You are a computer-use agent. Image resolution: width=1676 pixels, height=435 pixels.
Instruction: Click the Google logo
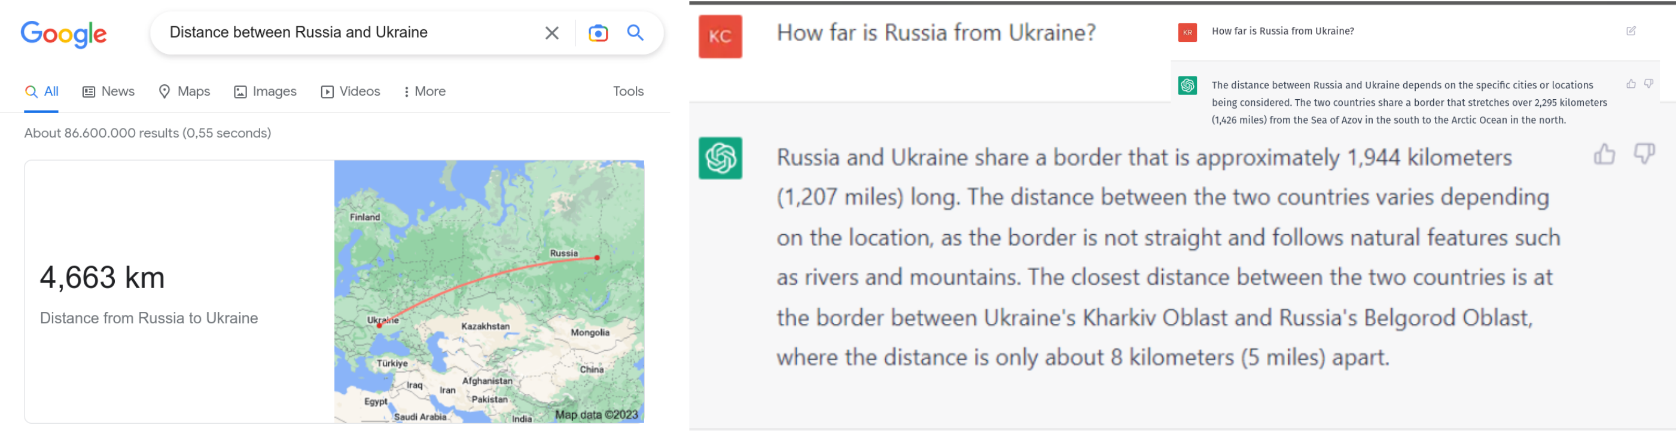pos(63,34)
